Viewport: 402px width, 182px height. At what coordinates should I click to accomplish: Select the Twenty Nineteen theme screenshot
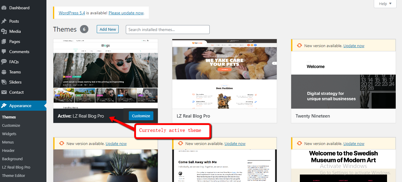coord(343,80)
